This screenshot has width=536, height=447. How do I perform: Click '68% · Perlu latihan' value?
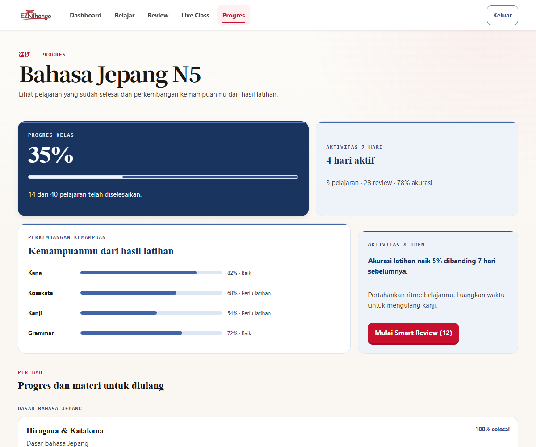(249, 293)
